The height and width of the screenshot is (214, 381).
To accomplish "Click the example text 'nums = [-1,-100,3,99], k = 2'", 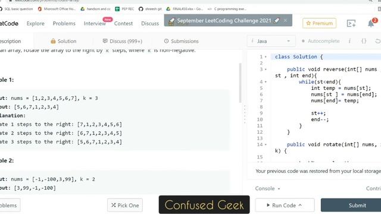I will (53, 180).
